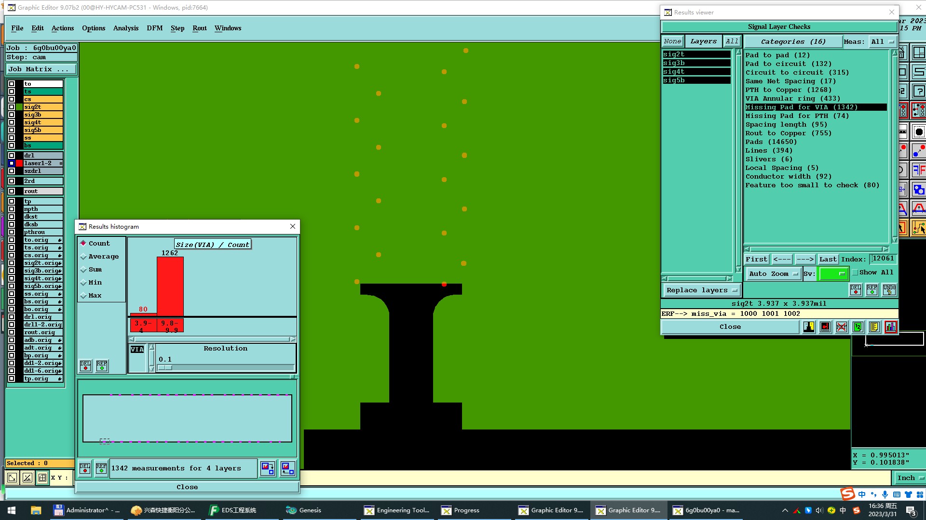Open the Auto Zoom dropdown
This screenshot has width=926, height=520.
773,273
